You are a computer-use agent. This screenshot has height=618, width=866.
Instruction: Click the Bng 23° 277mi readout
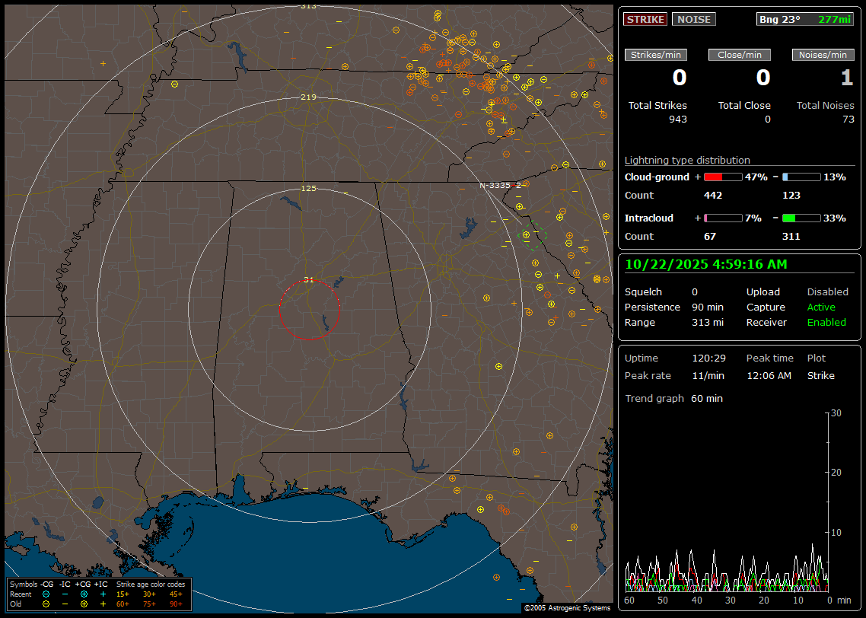805,19
